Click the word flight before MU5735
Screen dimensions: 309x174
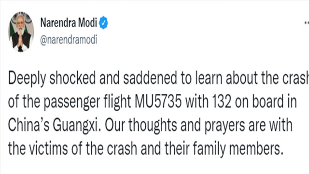[x=117, y=102]
